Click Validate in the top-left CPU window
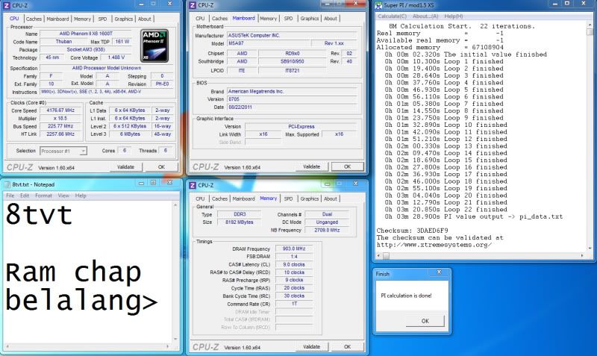Image resolution: width=597 pixels, height=356 pixels. click(x=125, y=167)
